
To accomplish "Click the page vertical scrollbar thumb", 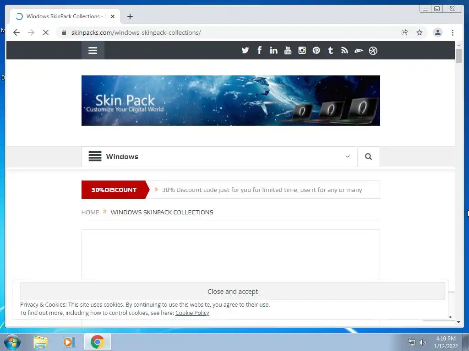I will 458,55.
